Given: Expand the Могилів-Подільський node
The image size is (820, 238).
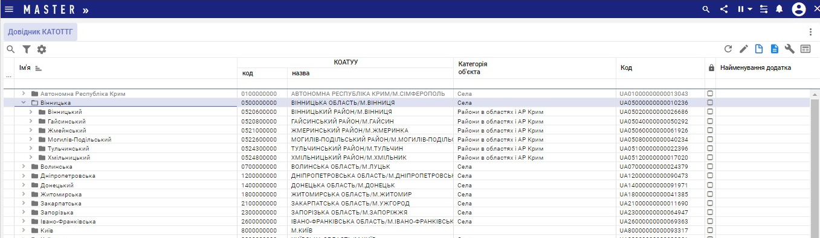Looking at the screenshot, I should click(31, 139).
